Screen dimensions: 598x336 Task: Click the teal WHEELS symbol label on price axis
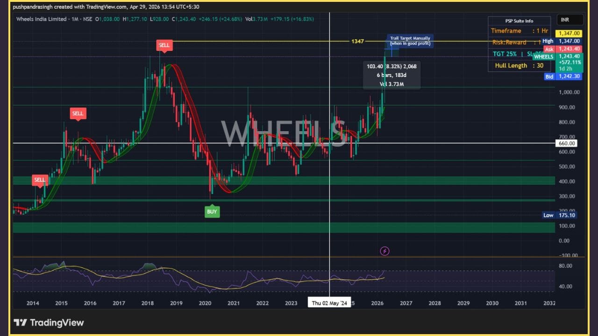[x=544, y=56]
